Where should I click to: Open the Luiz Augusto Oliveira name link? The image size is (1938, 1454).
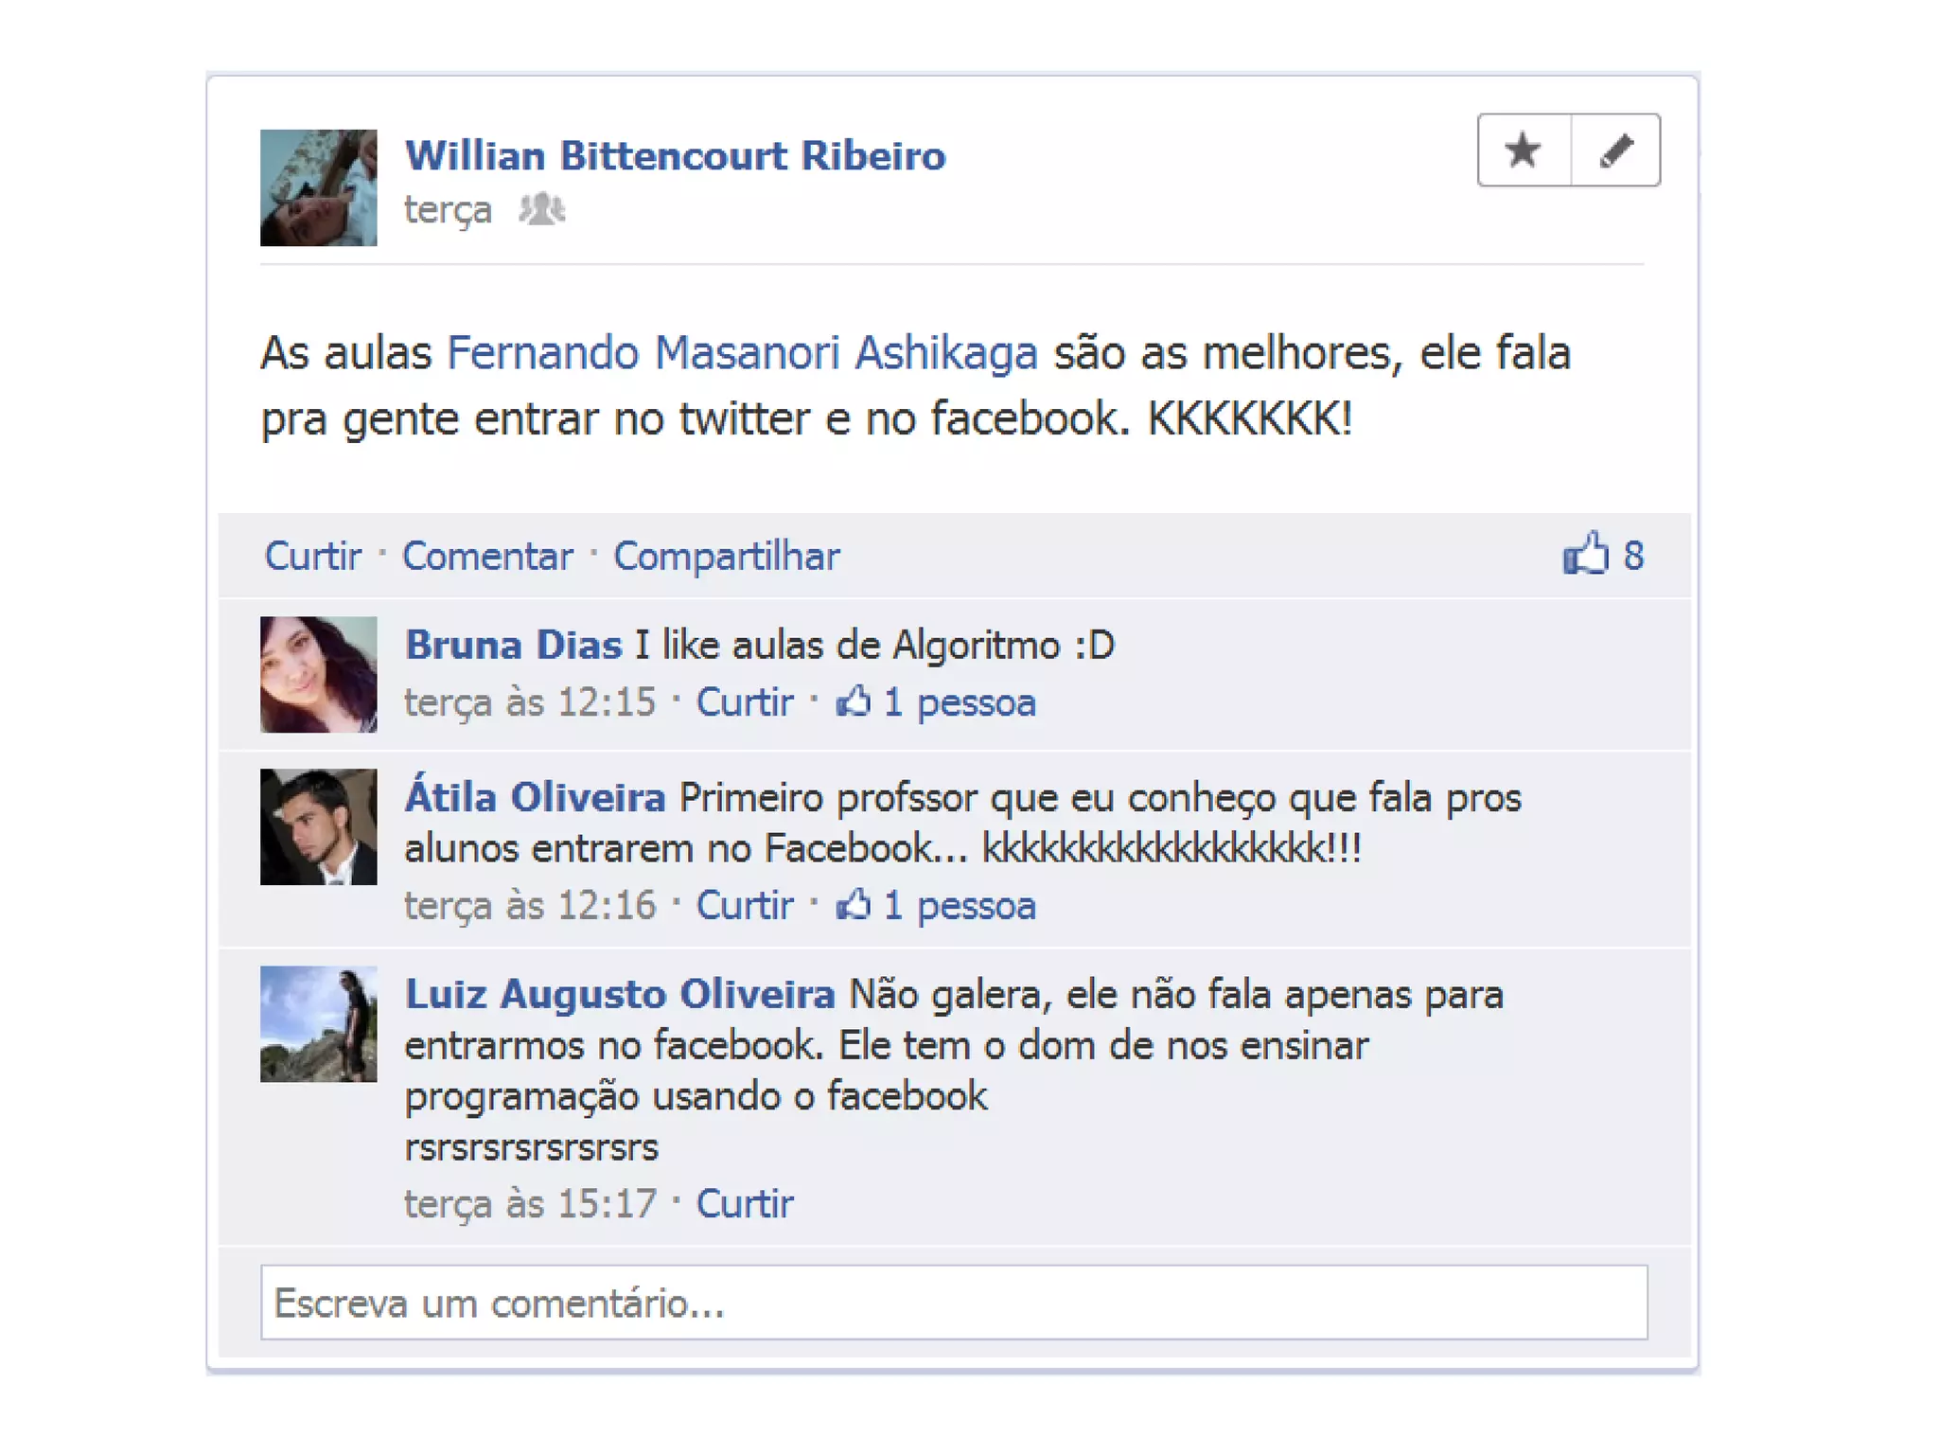click(621, 994)
